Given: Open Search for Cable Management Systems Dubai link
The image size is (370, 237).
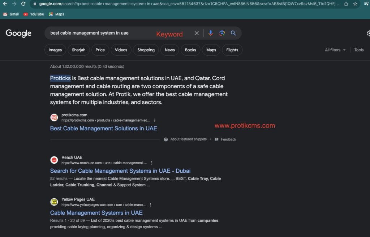Looking at the screenshot, I should coord(120,171).
